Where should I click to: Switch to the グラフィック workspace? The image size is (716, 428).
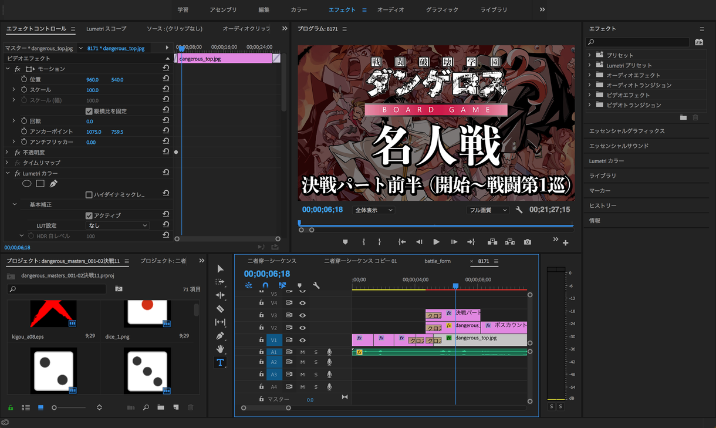(x=442, y=10)
